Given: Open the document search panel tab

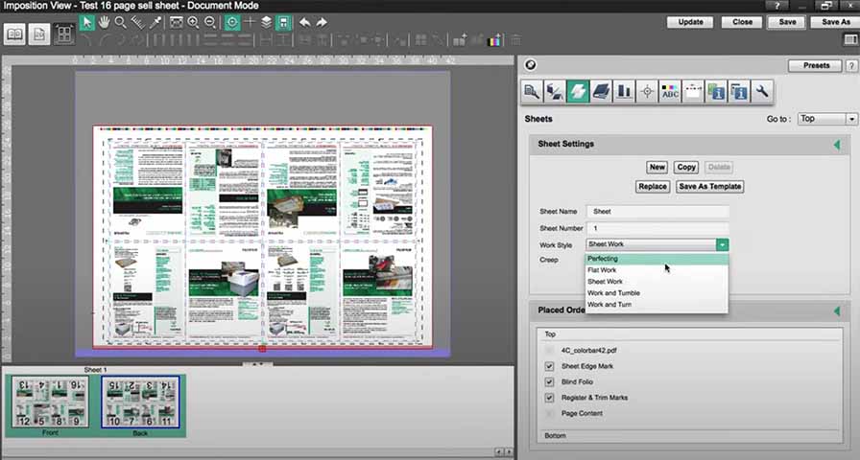Looking at the screenshot, I should click(x=532, y=91).
